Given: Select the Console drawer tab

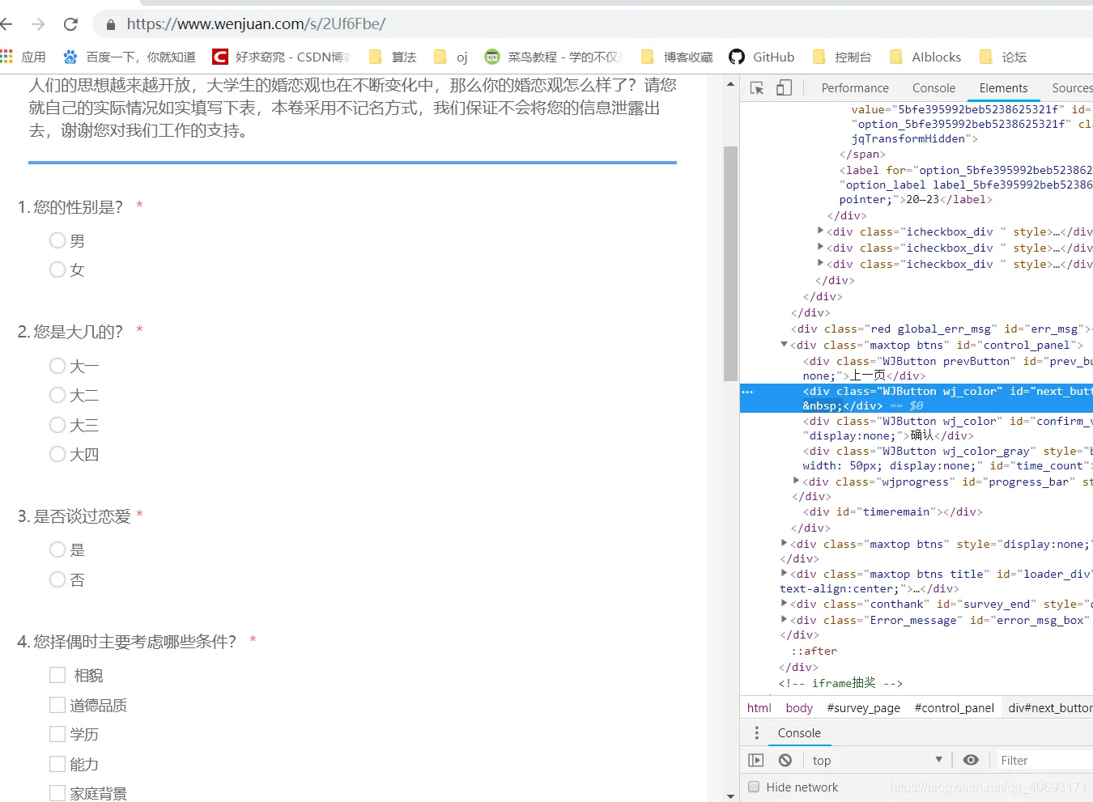Looking at the screenshot, I should (799, 732).
